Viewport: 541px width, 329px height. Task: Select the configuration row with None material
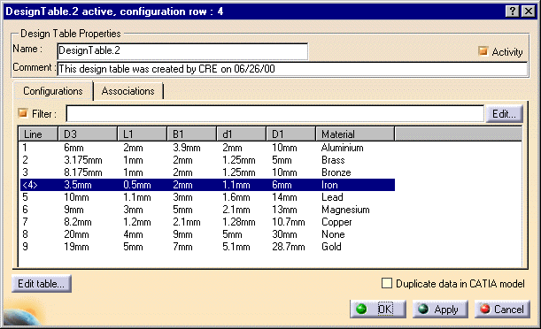(207, 234)
